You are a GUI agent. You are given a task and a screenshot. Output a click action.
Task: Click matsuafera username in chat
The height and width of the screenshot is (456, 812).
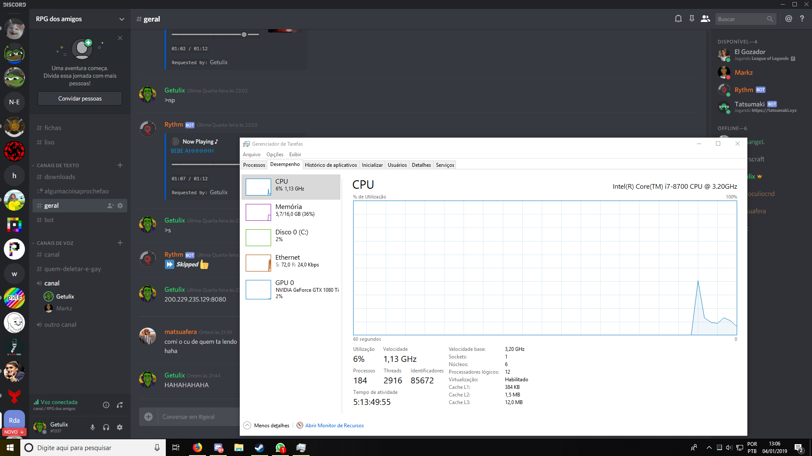(x=181, y=332)
